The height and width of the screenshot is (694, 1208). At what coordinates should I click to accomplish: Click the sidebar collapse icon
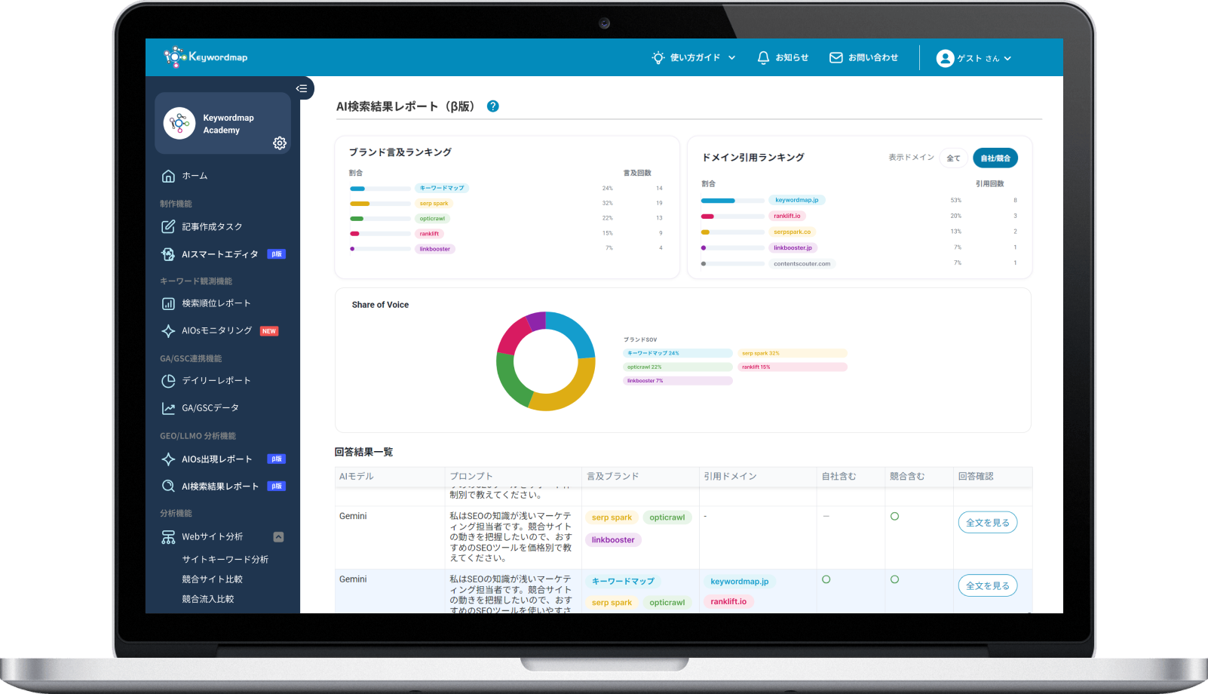coord(302,88)
